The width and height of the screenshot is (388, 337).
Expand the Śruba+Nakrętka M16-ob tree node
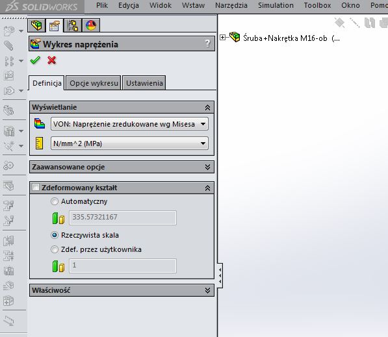223,38
